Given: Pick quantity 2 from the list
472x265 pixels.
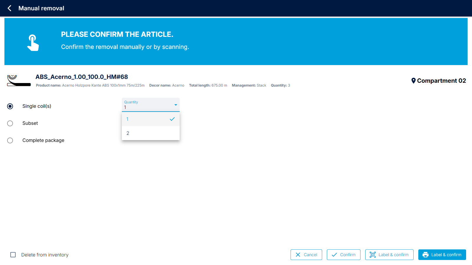Looking at the screenshot, I should 150,133.
